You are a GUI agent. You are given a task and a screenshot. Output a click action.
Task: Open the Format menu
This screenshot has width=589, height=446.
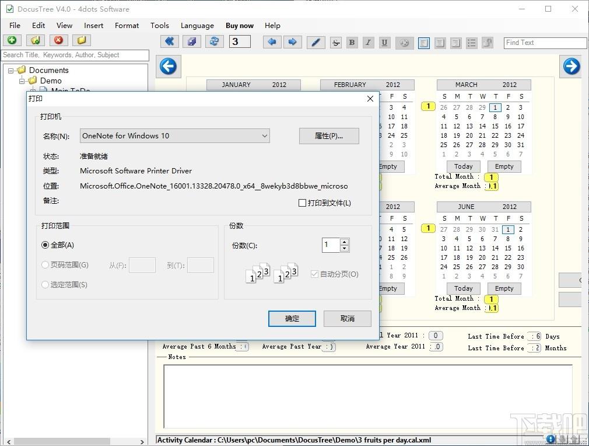pyautogui.click(x=127, y=26)
